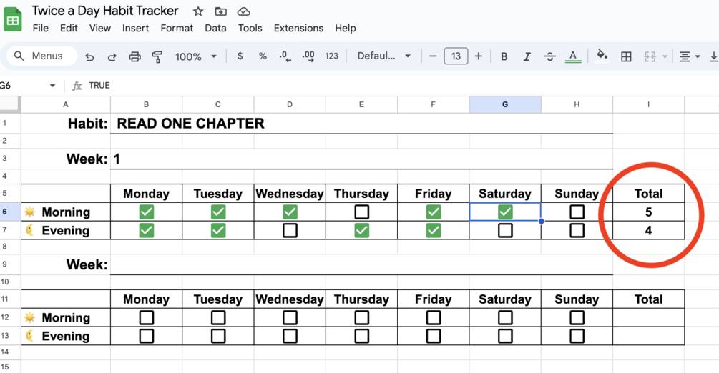Open the name box dropdown arrow
719x373 pixels.
click(x=52, y=86)
